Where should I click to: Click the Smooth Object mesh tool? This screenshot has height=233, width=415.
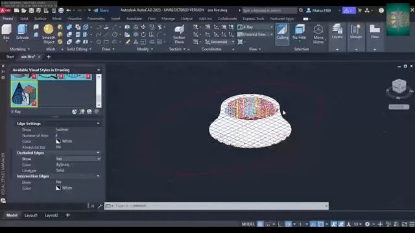tap(49, 34)
